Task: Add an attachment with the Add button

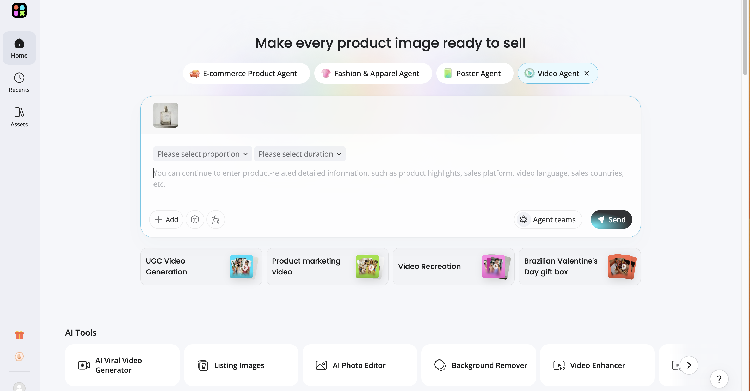Action: [x=166, y=219]
